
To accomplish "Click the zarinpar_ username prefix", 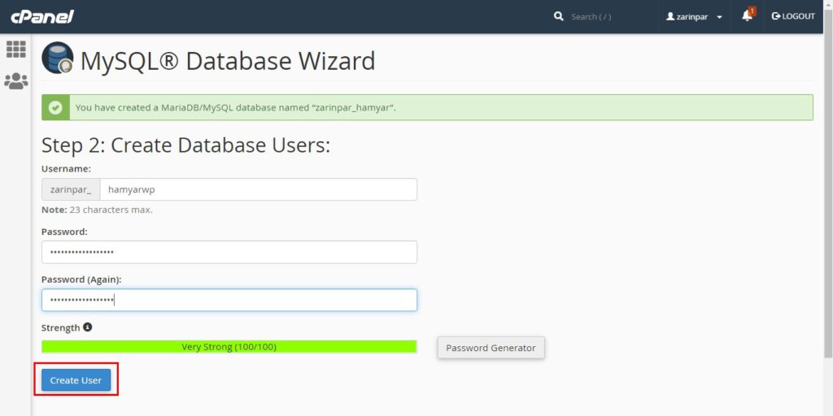I will point(71,189).
